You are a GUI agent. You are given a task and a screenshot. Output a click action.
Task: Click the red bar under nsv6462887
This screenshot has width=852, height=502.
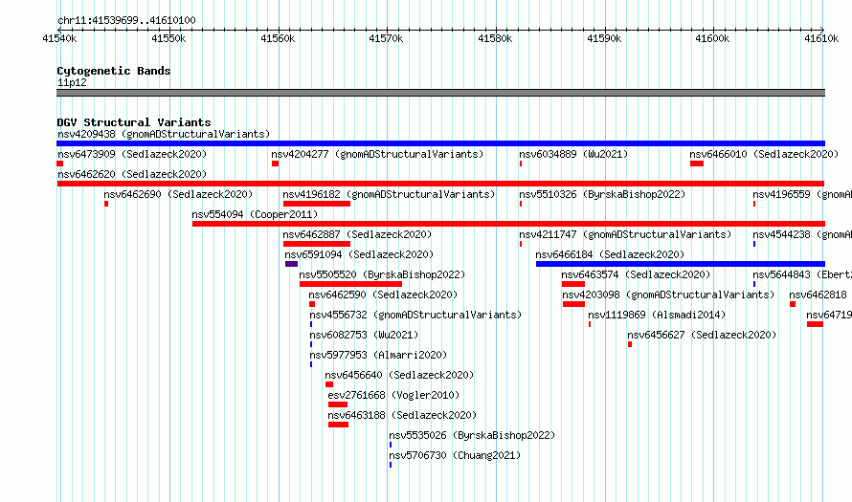[x=317, y=244]
